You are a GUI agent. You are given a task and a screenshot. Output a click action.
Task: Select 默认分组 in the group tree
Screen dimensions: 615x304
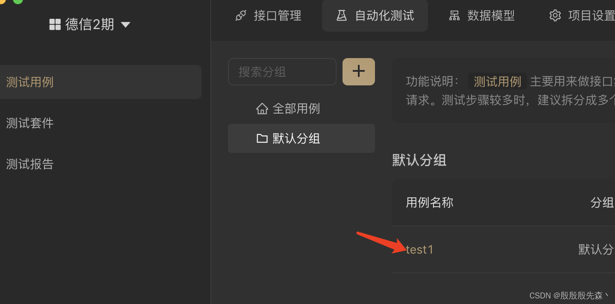[302, 138]
